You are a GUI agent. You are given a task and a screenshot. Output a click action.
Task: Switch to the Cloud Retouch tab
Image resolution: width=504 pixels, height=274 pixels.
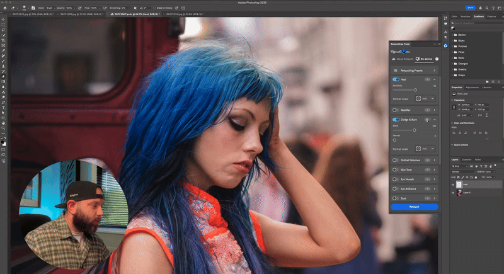403,59
